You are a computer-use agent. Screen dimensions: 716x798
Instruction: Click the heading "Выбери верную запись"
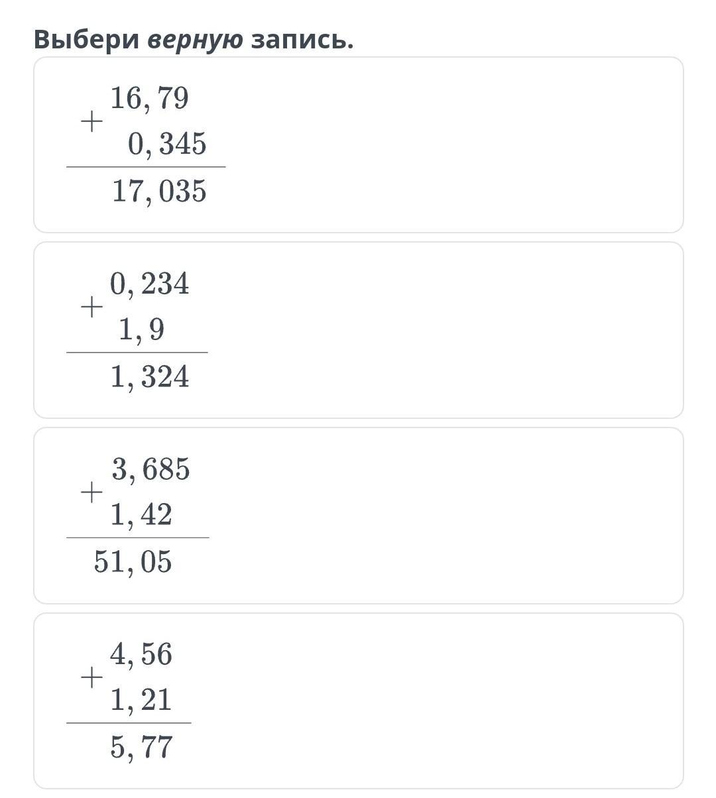click(x=194, y=40)
